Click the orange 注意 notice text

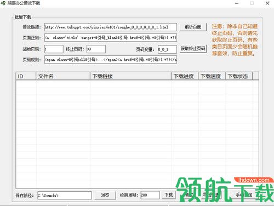tap(235, 40)
